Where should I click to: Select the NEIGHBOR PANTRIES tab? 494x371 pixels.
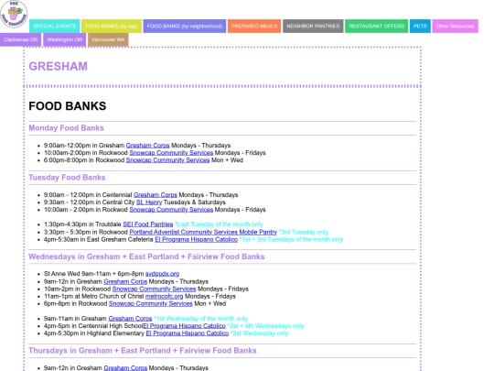(x=313, y=27)
